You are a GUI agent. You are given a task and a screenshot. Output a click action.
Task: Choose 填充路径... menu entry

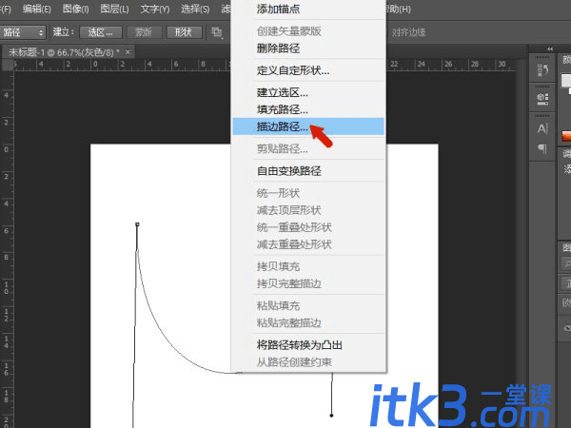(x=308, y=109)
